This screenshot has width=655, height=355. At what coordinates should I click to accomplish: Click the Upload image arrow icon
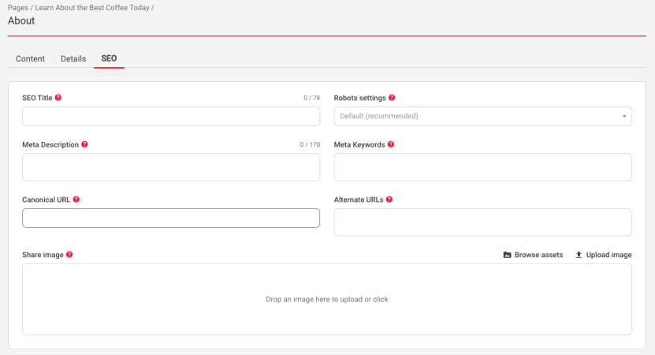579,255
